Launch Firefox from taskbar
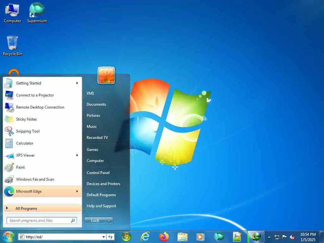Screen dimensions: 324x243 click(164, 237)
